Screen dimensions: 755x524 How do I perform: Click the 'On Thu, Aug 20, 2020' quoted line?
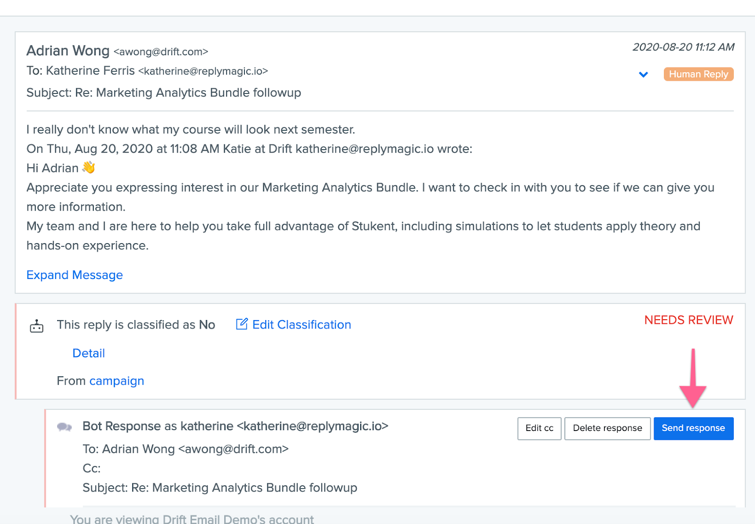point(249,149)
